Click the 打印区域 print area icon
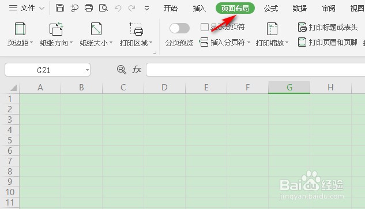 (x=136, y=29)
